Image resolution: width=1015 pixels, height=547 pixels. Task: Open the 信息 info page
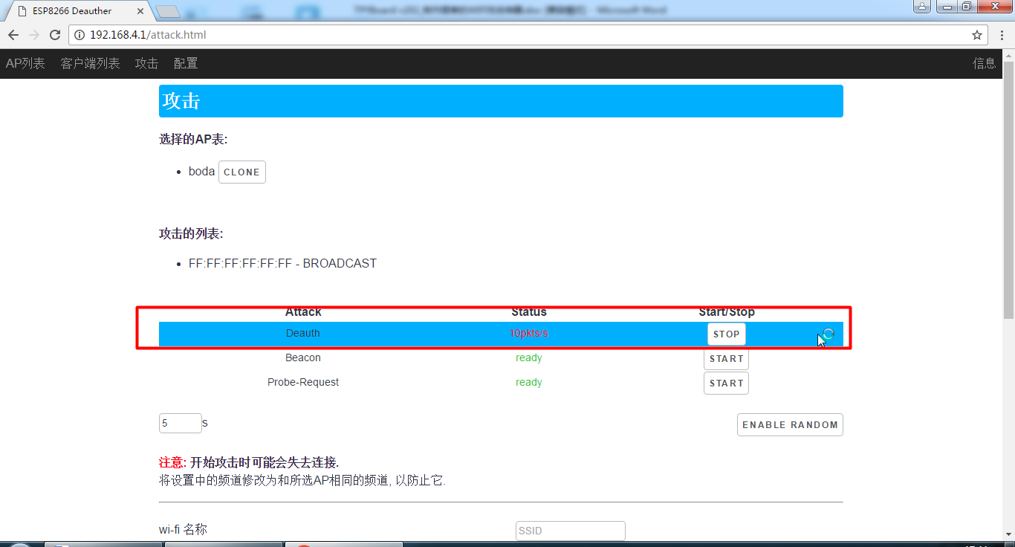pos(984,64)
